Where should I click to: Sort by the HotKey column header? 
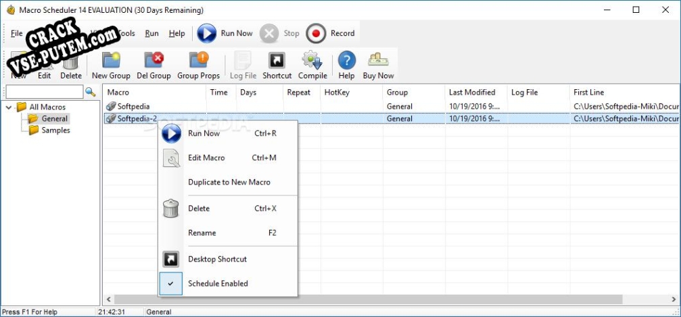click(352, 93)
